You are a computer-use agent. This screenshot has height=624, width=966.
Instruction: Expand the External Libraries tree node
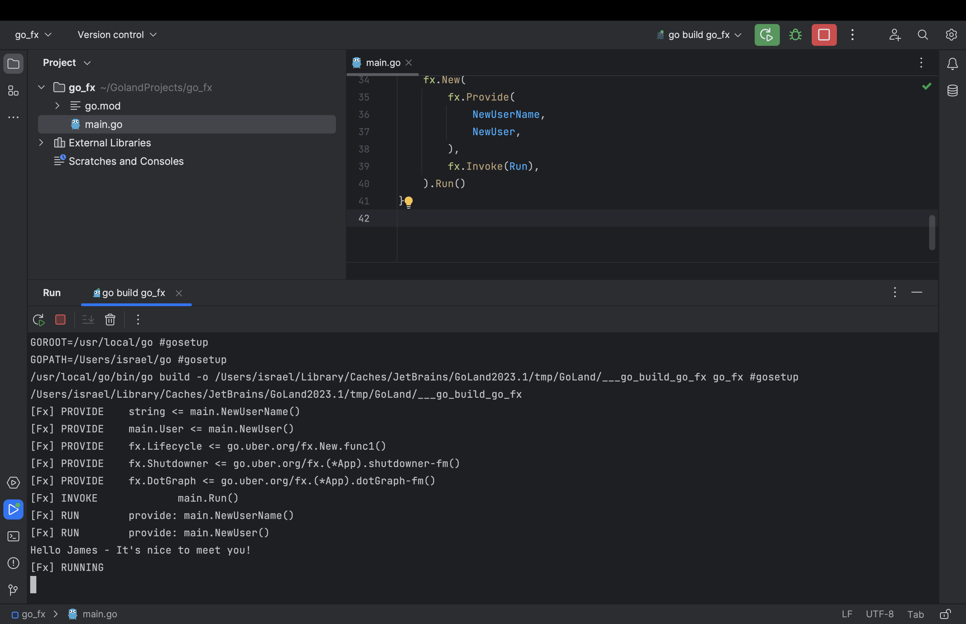click(41, 143)
